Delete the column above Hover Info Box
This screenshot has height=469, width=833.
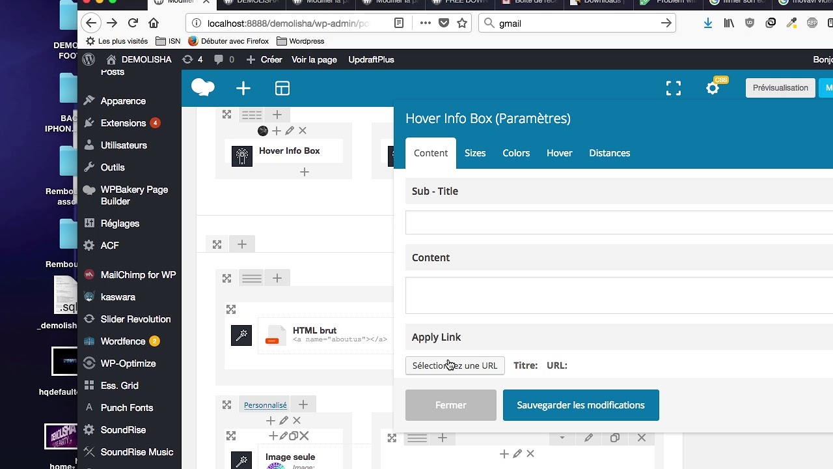303,131
